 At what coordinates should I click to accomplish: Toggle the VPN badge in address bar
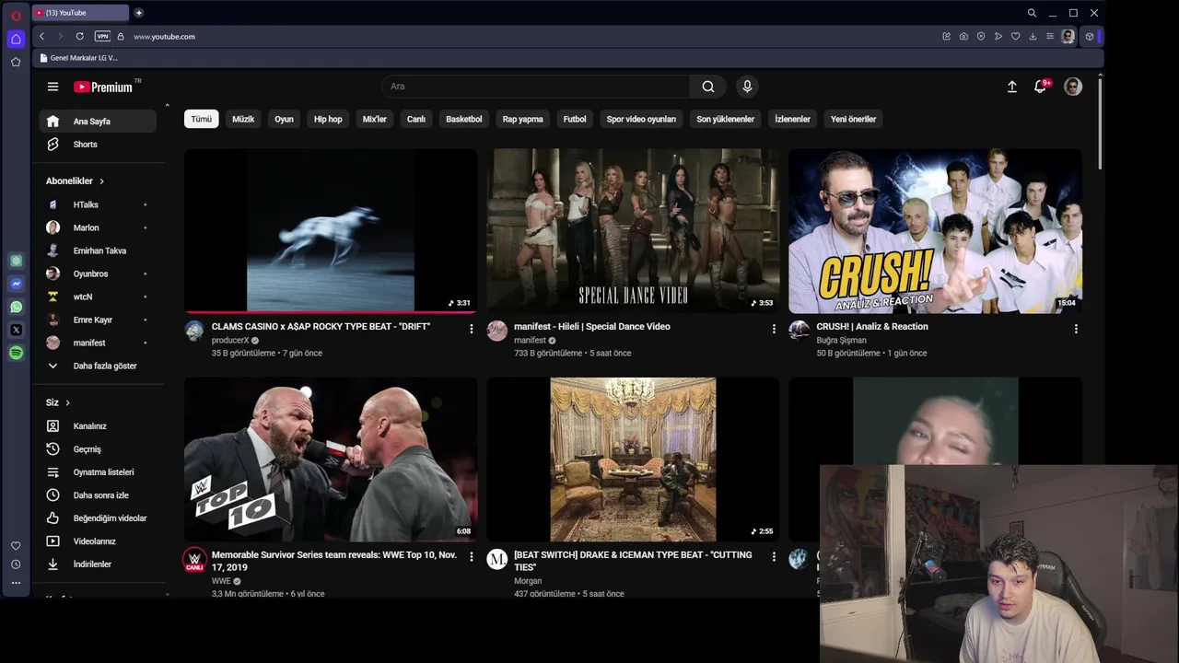point(102,37)
